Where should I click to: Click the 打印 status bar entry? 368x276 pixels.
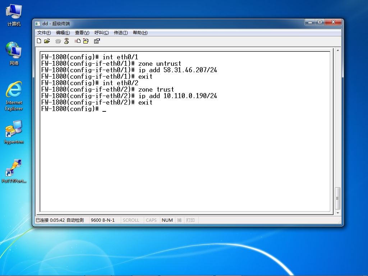point(190,220)
